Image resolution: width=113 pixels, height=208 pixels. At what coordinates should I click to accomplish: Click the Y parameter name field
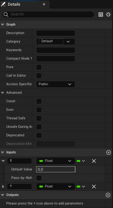point(19,187)
